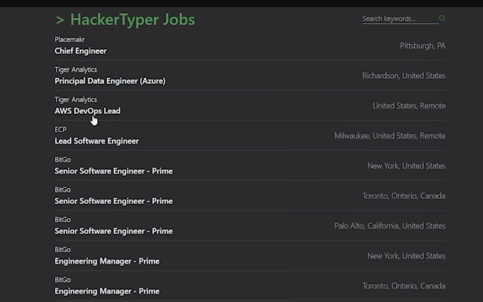Image resolution: width=483 pixels, height=302 pixels.
Task: Open Principal Data Engineer (Azure) job title
Action: pyautogui.click(x=110, y=81)
